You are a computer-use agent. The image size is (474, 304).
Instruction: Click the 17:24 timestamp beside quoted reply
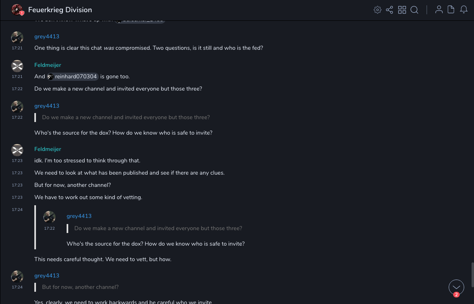point(17,209)
